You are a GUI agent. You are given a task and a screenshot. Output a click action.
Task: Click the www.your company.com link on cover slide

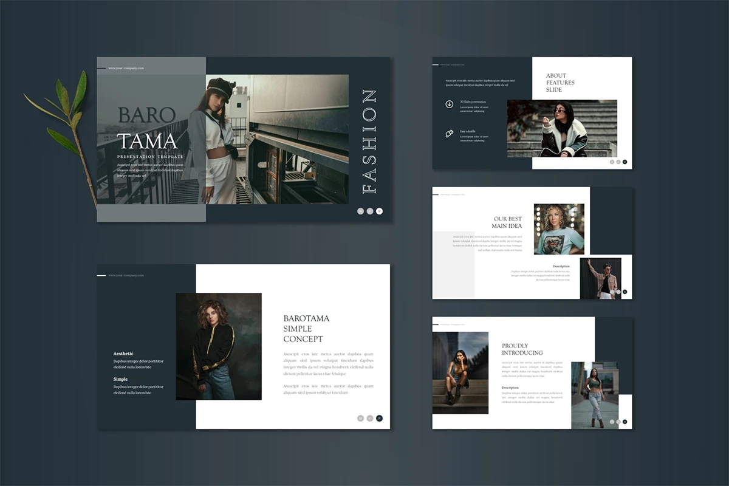tap(126, 68)
